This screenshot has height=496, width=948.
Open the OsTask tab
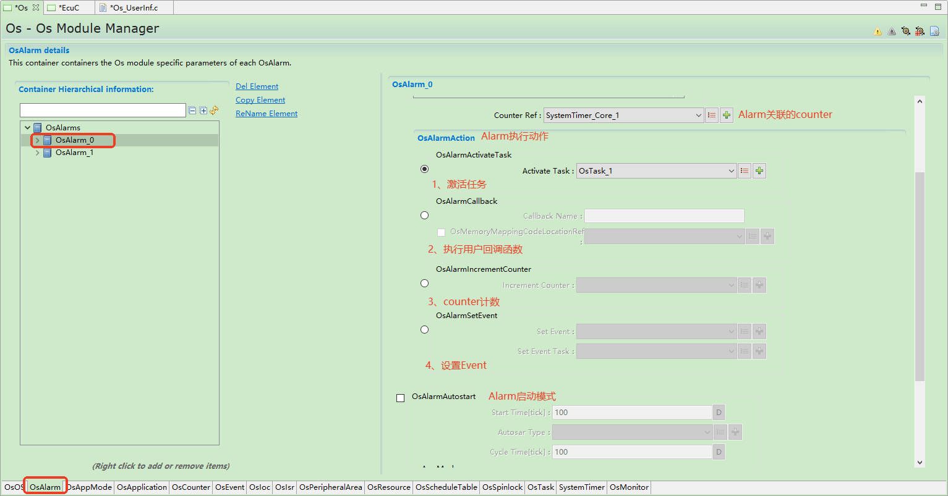click(540, 487)
